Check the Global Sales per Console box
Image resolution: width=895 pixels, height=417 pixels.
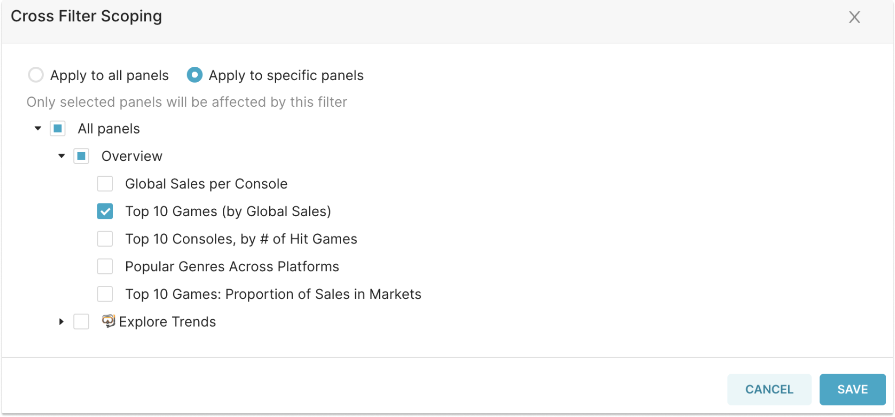(105, 184)
